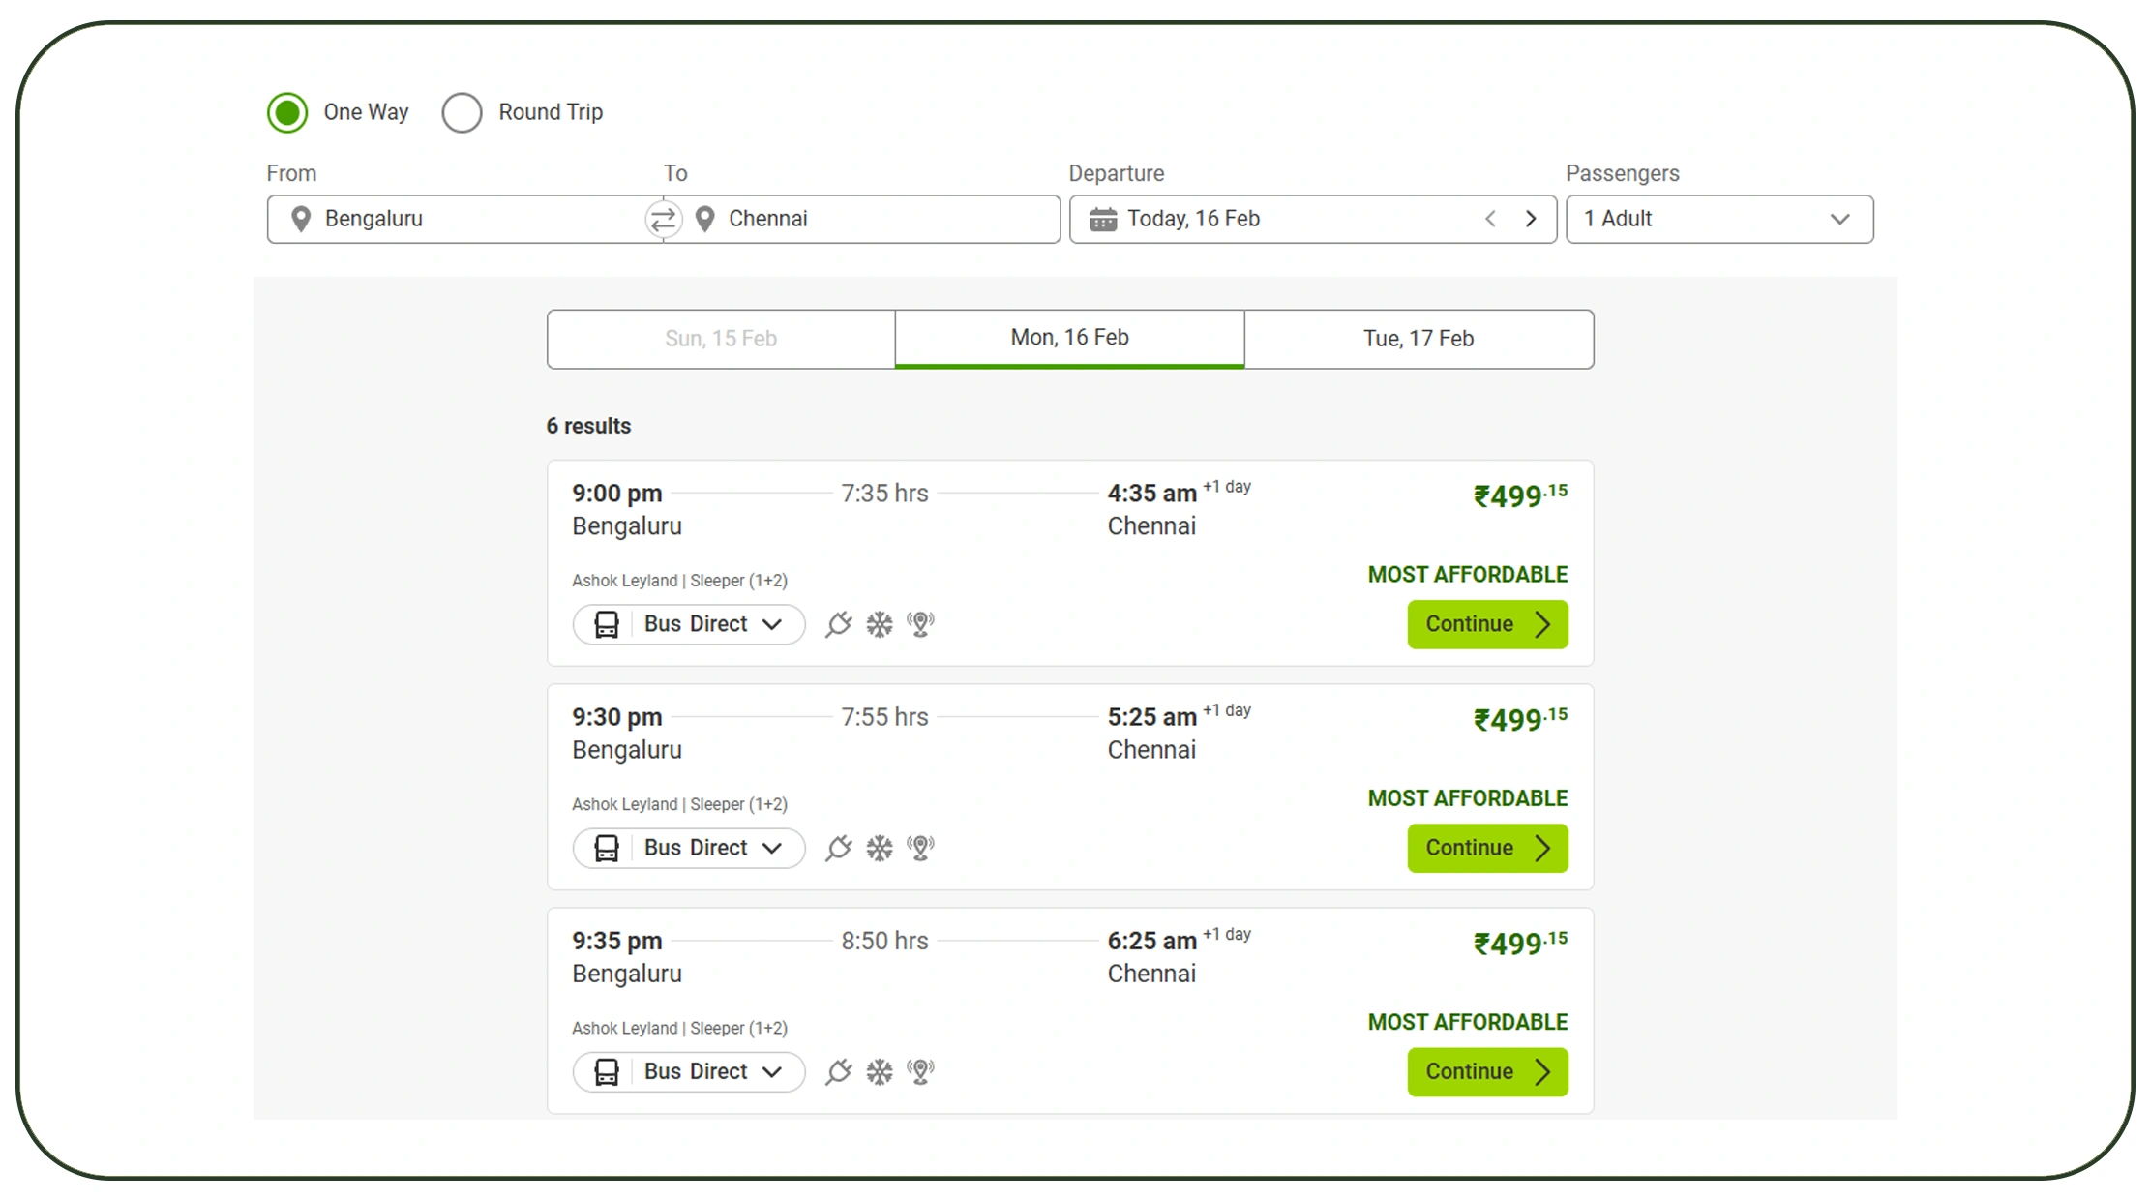The image size is (2151, 1200).
Task: Expand Bus Direct details on 9:35 pm trip
Action: (x=772, y=1072)
